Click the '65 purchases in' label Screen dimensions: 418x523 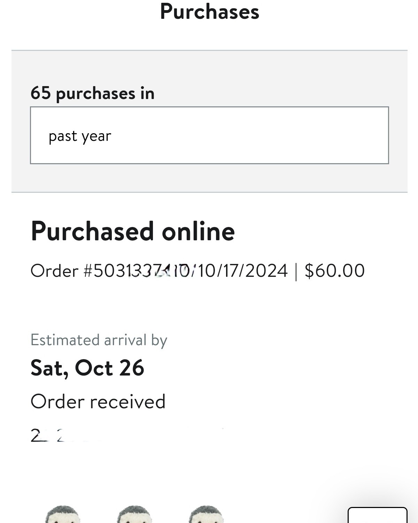tap(92, 93)
